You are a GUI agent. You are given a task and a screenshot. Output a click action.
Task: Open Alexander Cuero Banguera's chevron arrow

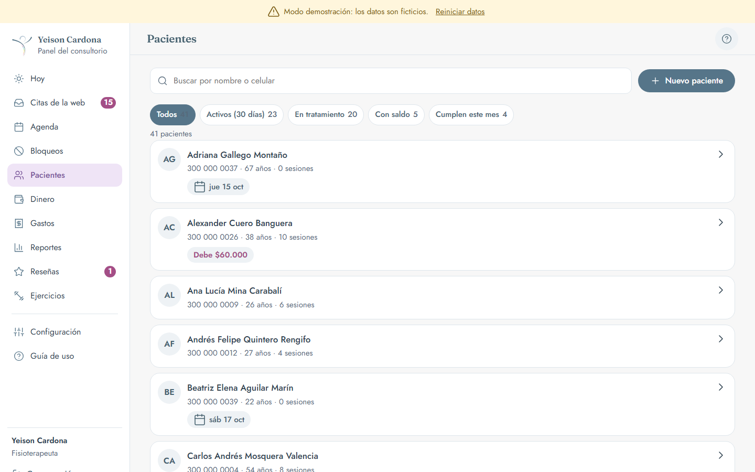pyautogui.click(x=721, y=222)
